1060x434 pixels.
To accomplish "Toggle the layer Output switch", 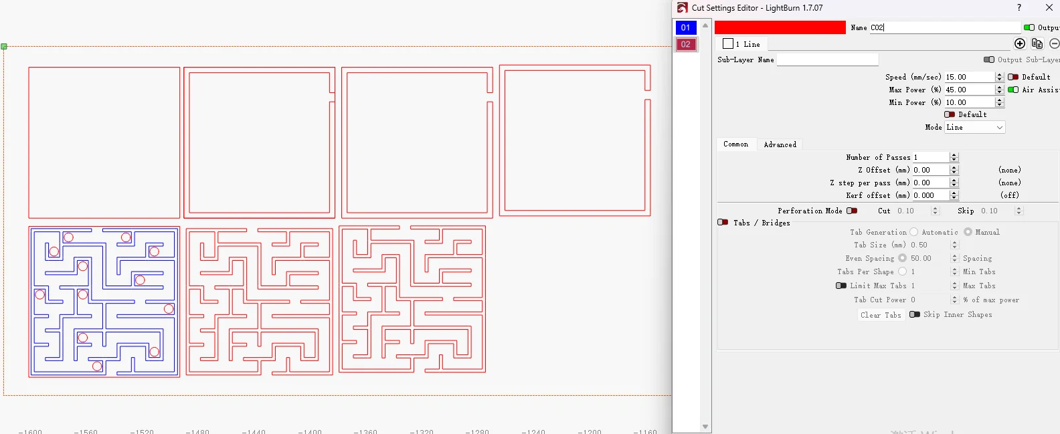I will coord(1029,27).
